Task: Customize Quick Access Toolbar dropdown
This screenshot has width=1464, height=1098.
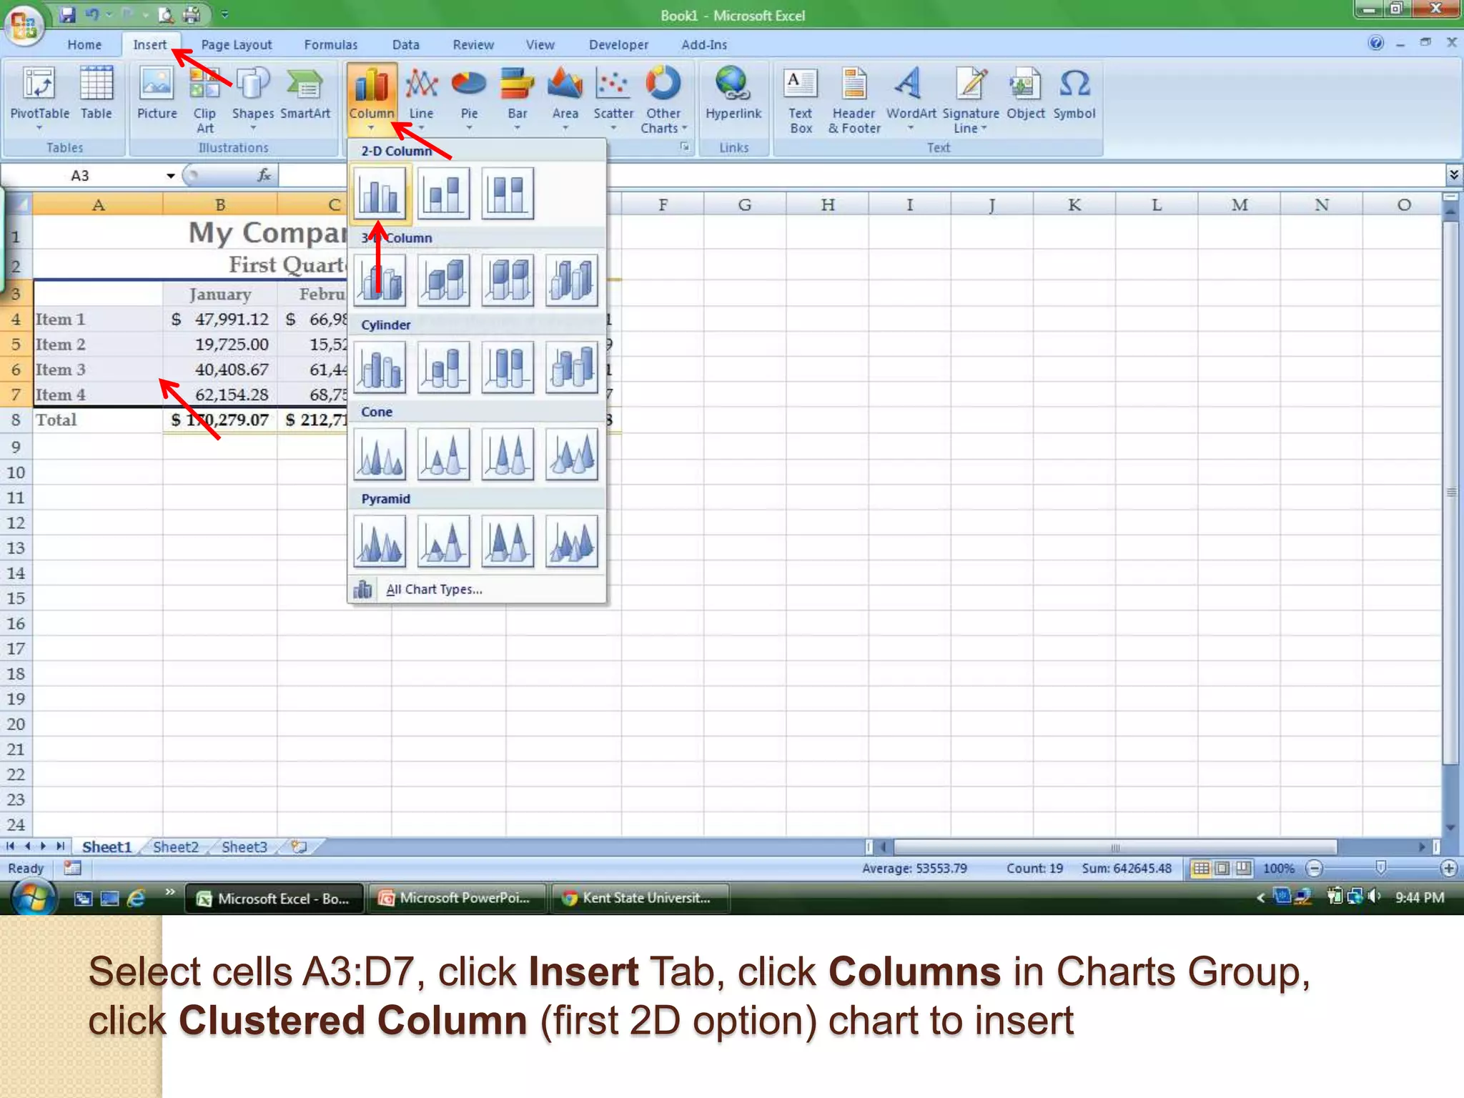Action: click(224, 14)
